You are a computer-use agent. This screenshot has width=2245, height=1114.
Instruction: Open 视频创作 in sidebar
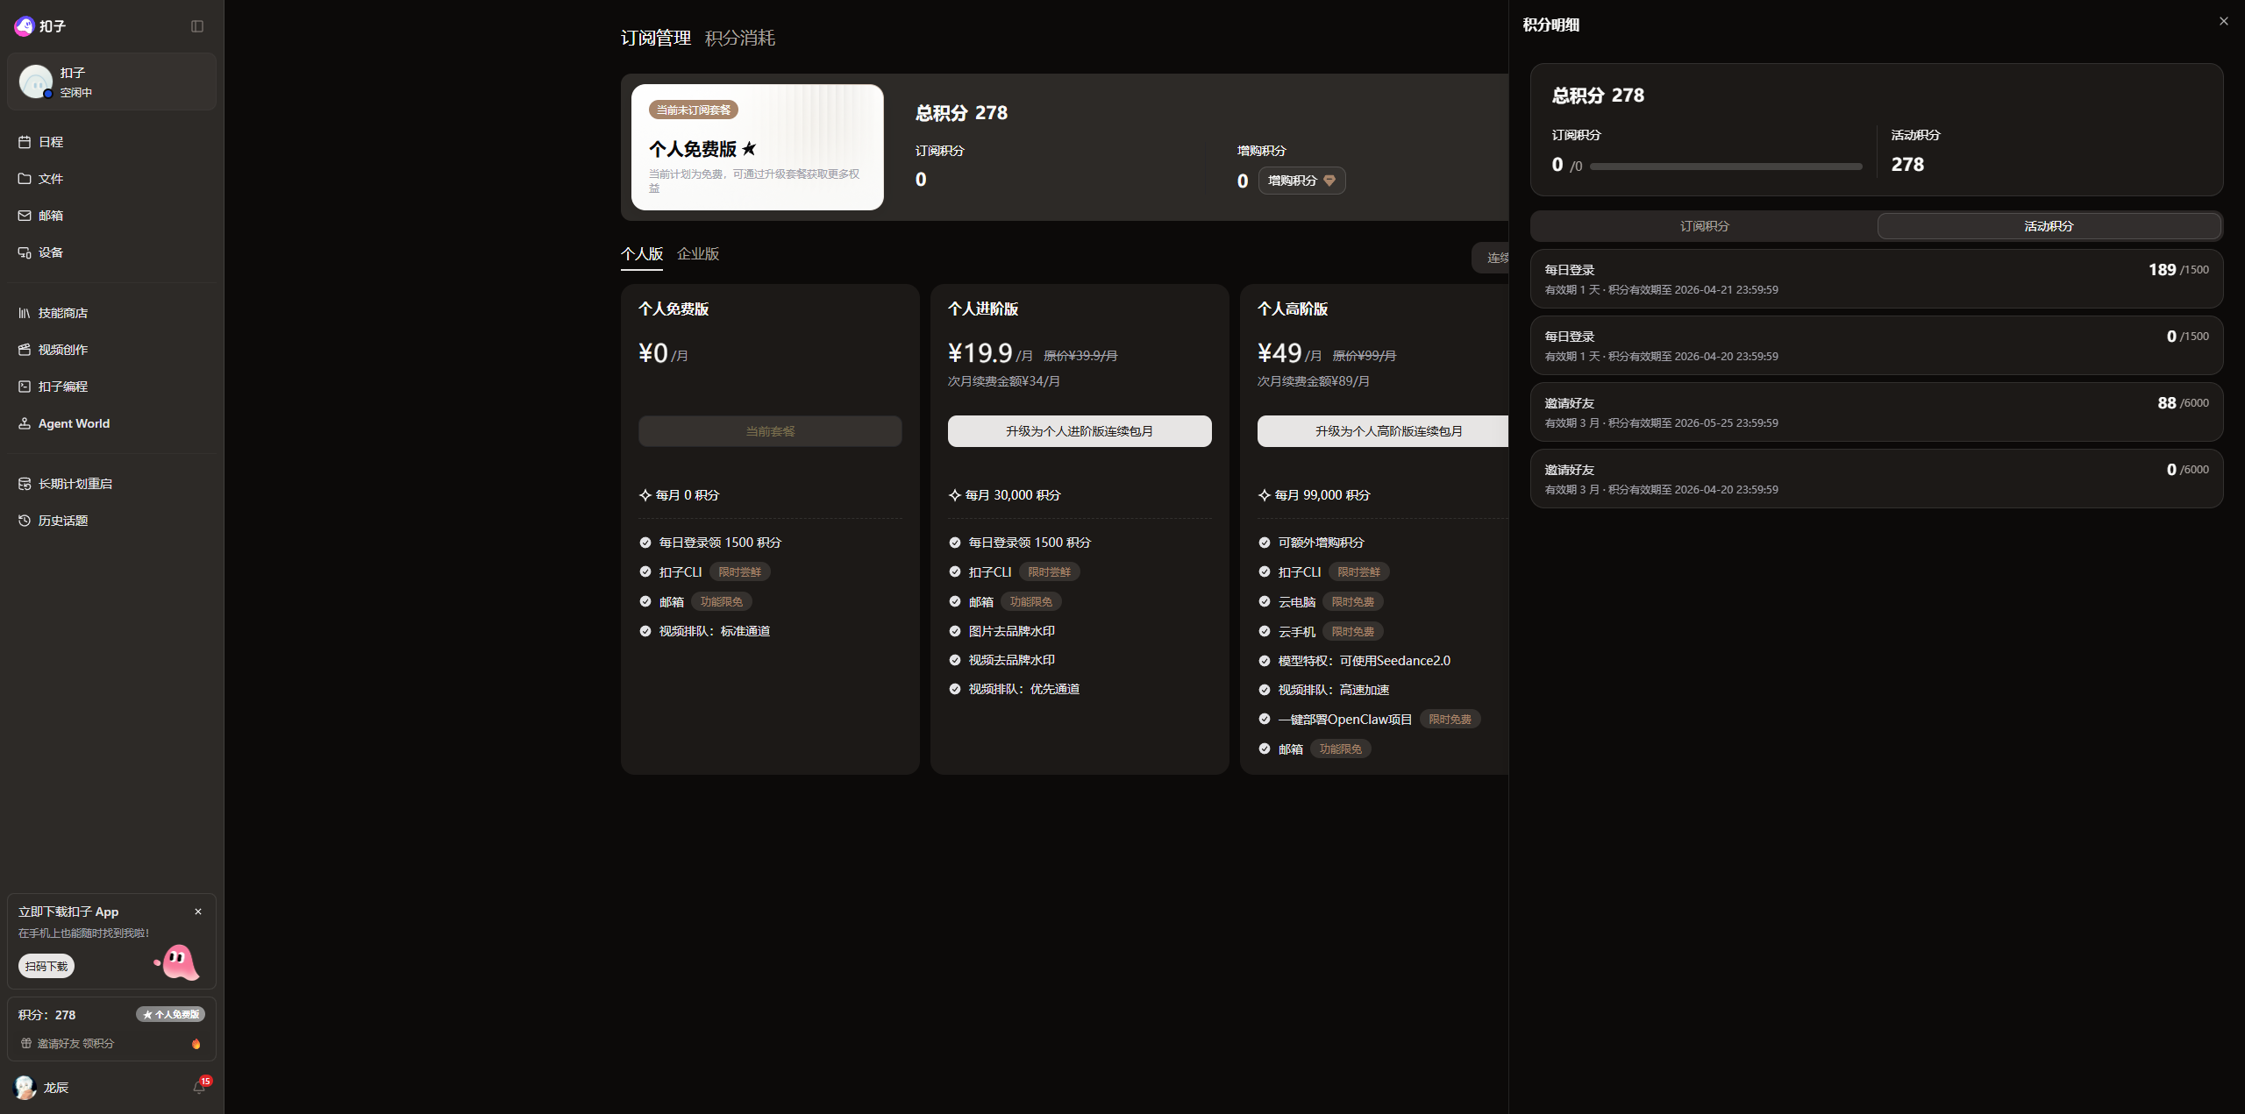coord(62,350)
